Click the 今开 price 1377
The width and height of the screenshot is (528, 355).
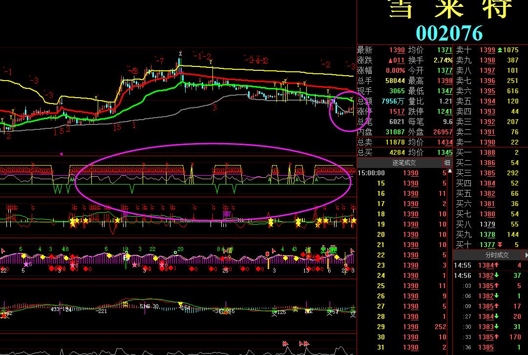coord(444,71)
